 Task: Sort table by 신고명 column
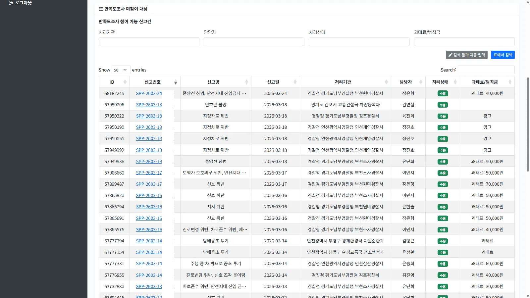point(216,82)
